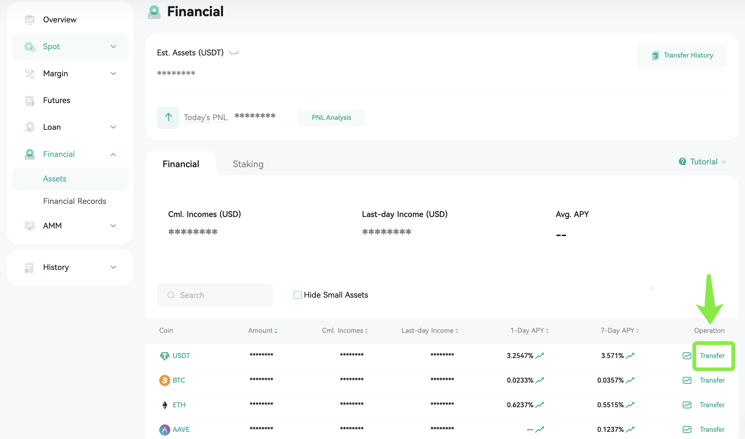Open Financial Records in the sidebar
Screen dimensions: 745x439
(x=74, y=201)
